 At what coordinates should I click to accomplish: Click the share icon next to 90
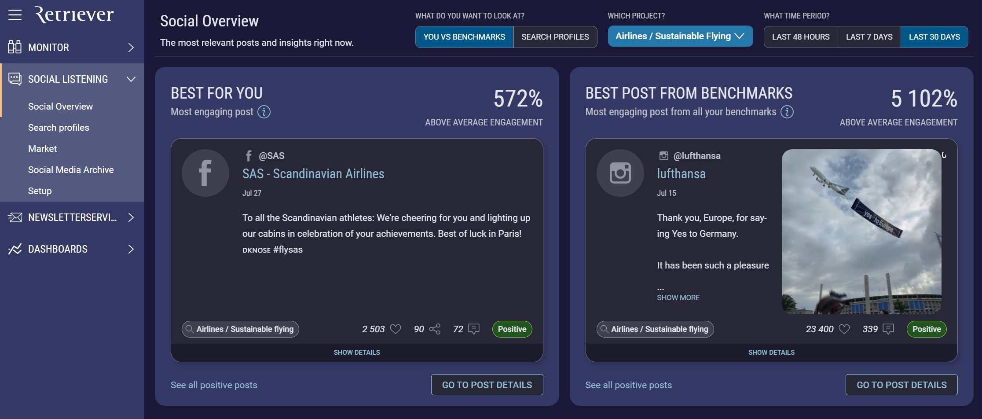click(435, 329)
